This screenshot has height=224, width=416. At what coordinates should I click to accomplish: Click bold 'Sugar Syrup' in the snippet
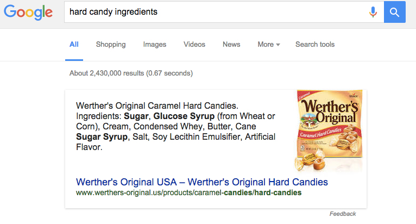point(102,136)
